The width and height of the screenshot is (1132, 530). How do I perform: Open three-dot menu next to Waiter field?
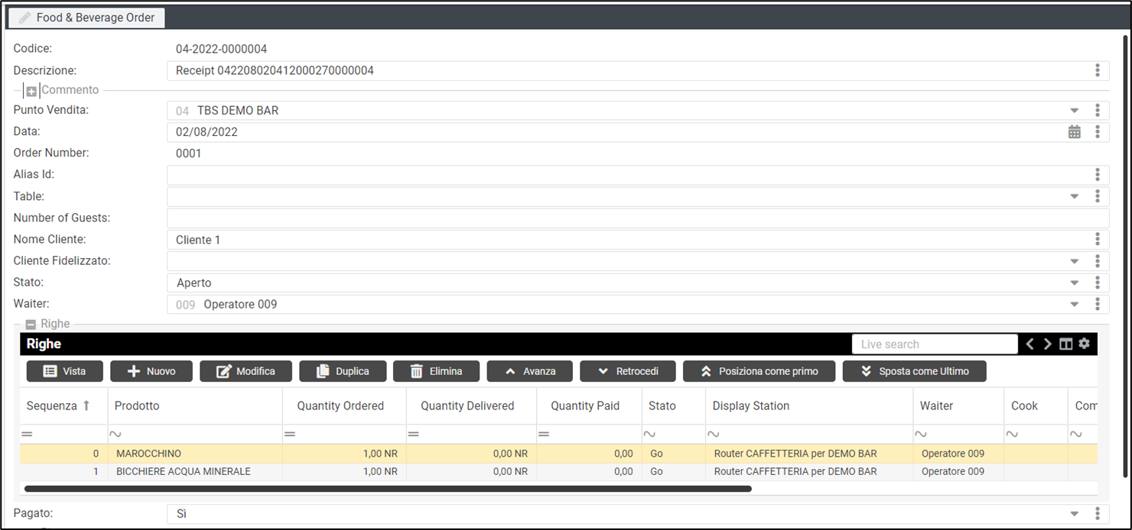[1097, 304]
